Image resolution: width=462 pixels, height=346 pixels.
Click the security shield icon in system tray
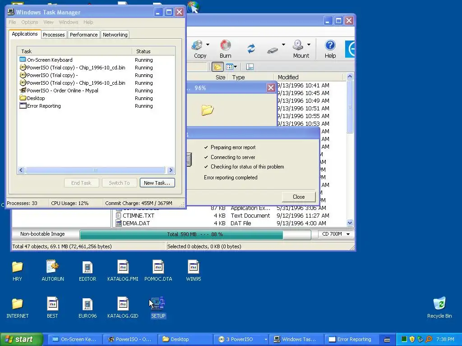pos(412,339)
